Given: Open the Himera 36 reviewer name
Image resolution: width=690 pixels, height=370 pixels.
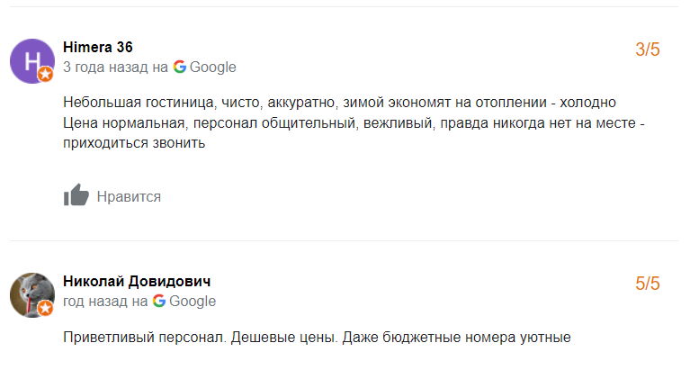Looking at the screenshot, I should [98, 47].
